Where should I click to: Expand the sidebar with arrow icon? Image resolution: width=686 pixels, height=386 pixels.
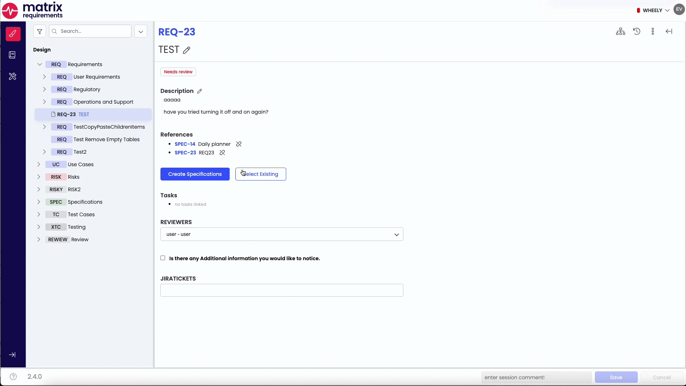[x=12, y=355]
